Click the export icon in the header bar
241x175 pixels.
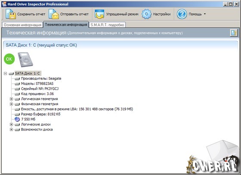point(234,33)
